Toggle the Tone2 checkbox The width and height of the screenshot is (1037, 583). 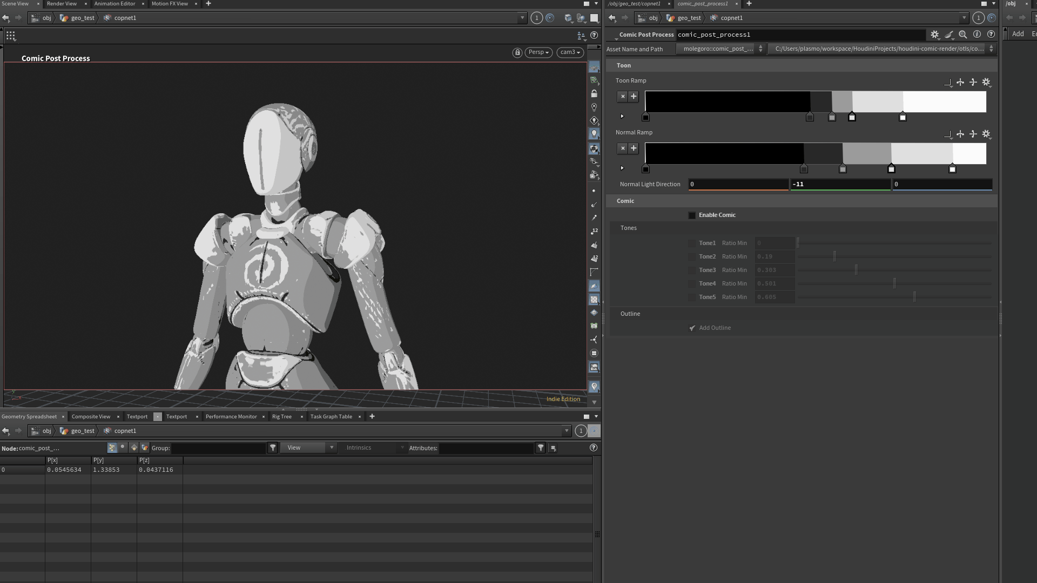pos(692,257)
